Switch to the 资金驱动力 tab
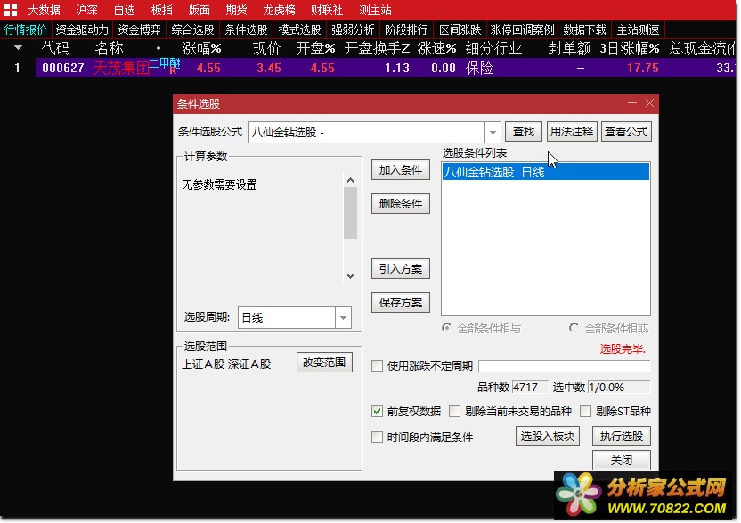The width and height of the screenshot is (741, 523). 82,29
